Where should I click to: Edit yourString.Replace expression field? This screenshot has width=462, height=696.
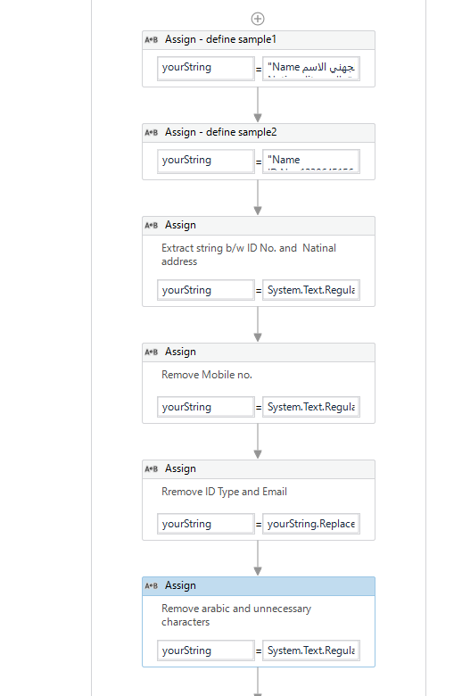[x=311, y=524]
